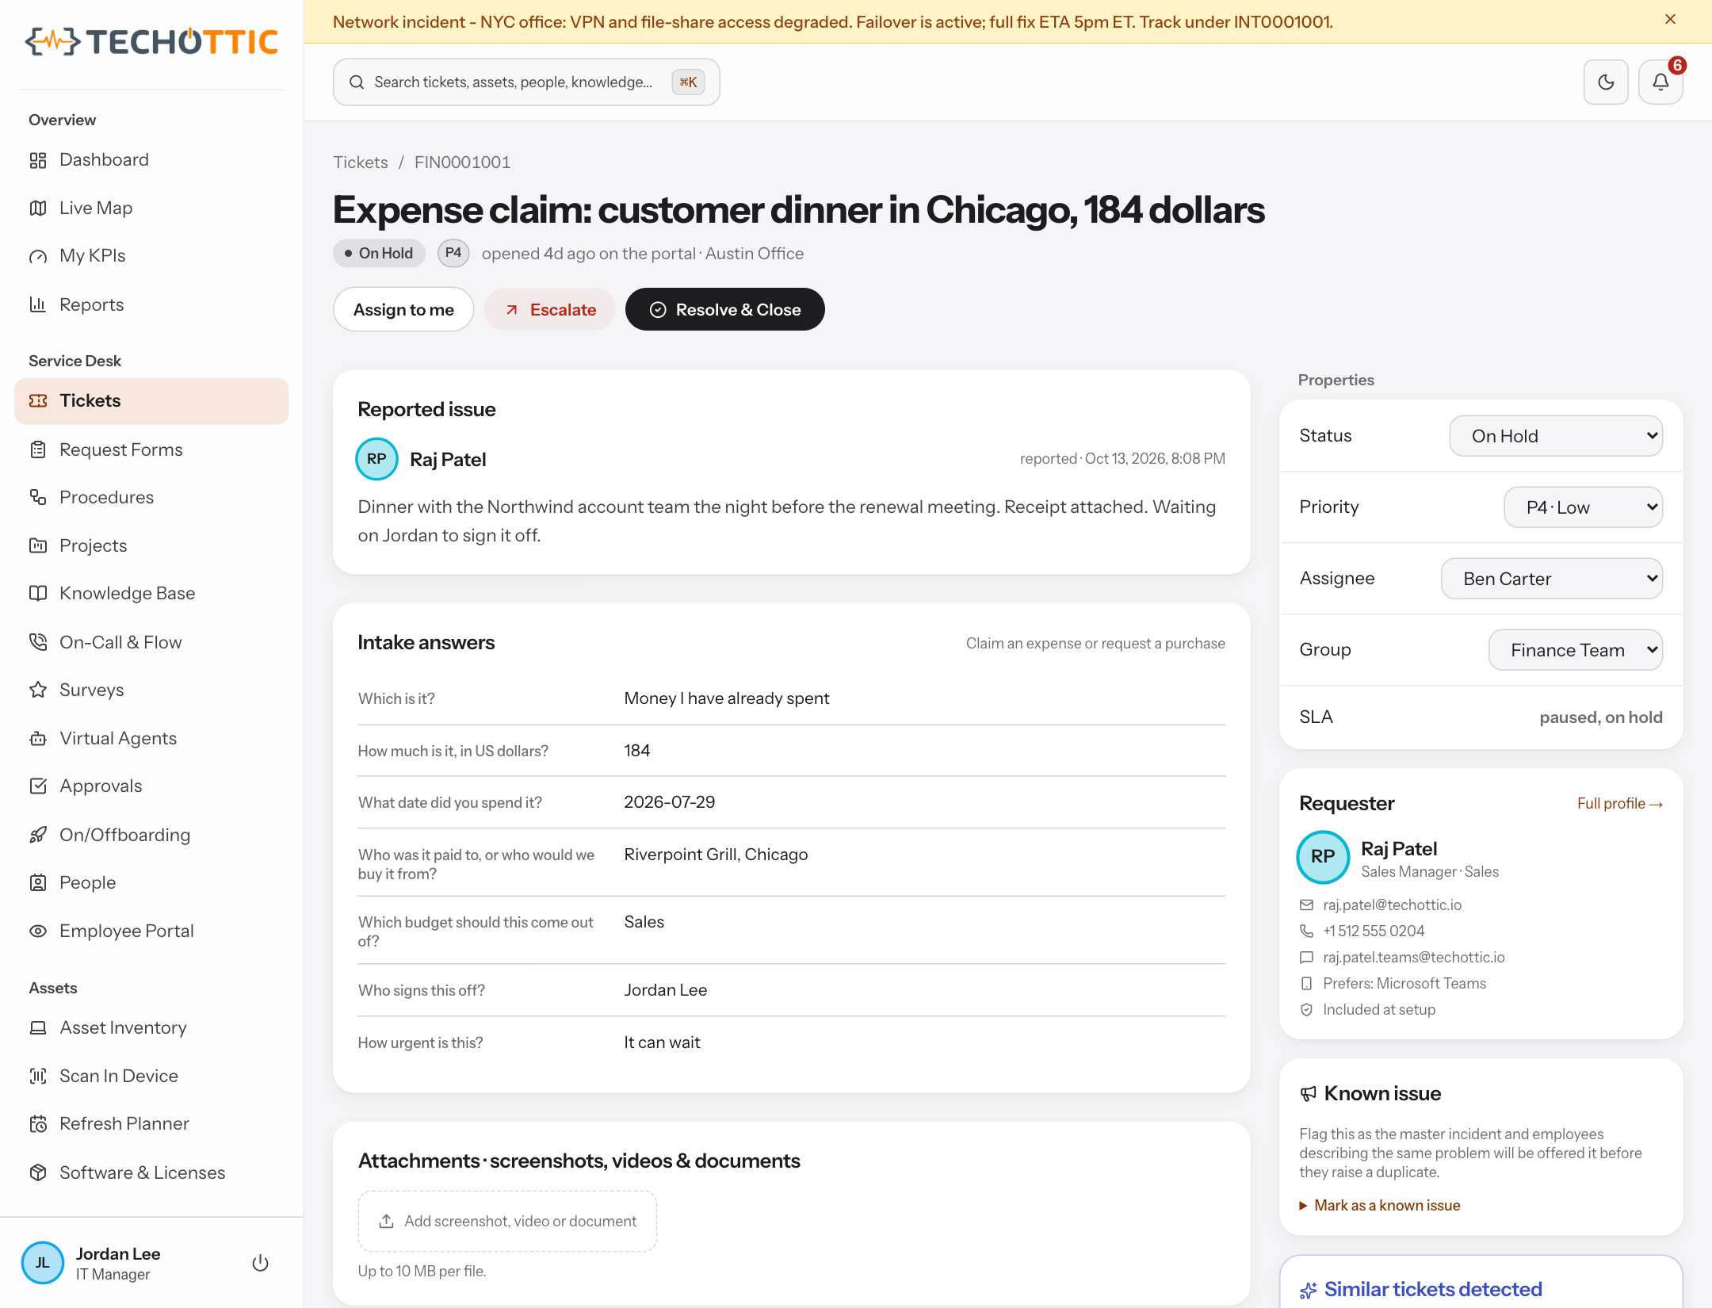This screenshot has width=1712, height=1308.
Task: Open the Procedures icon
Action: pyautogui.click(x=38, y=497)
